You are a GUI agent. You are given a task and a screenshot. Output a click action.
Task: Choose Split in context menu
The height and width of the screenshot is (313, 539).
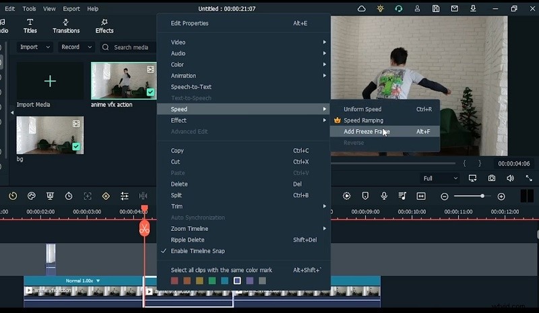(x=244, y=195)
